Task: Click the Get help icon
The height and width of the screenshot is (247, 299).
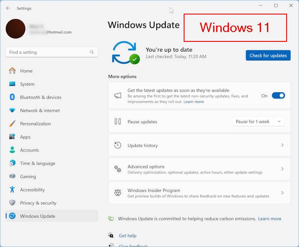Action: tap(111, 235)
